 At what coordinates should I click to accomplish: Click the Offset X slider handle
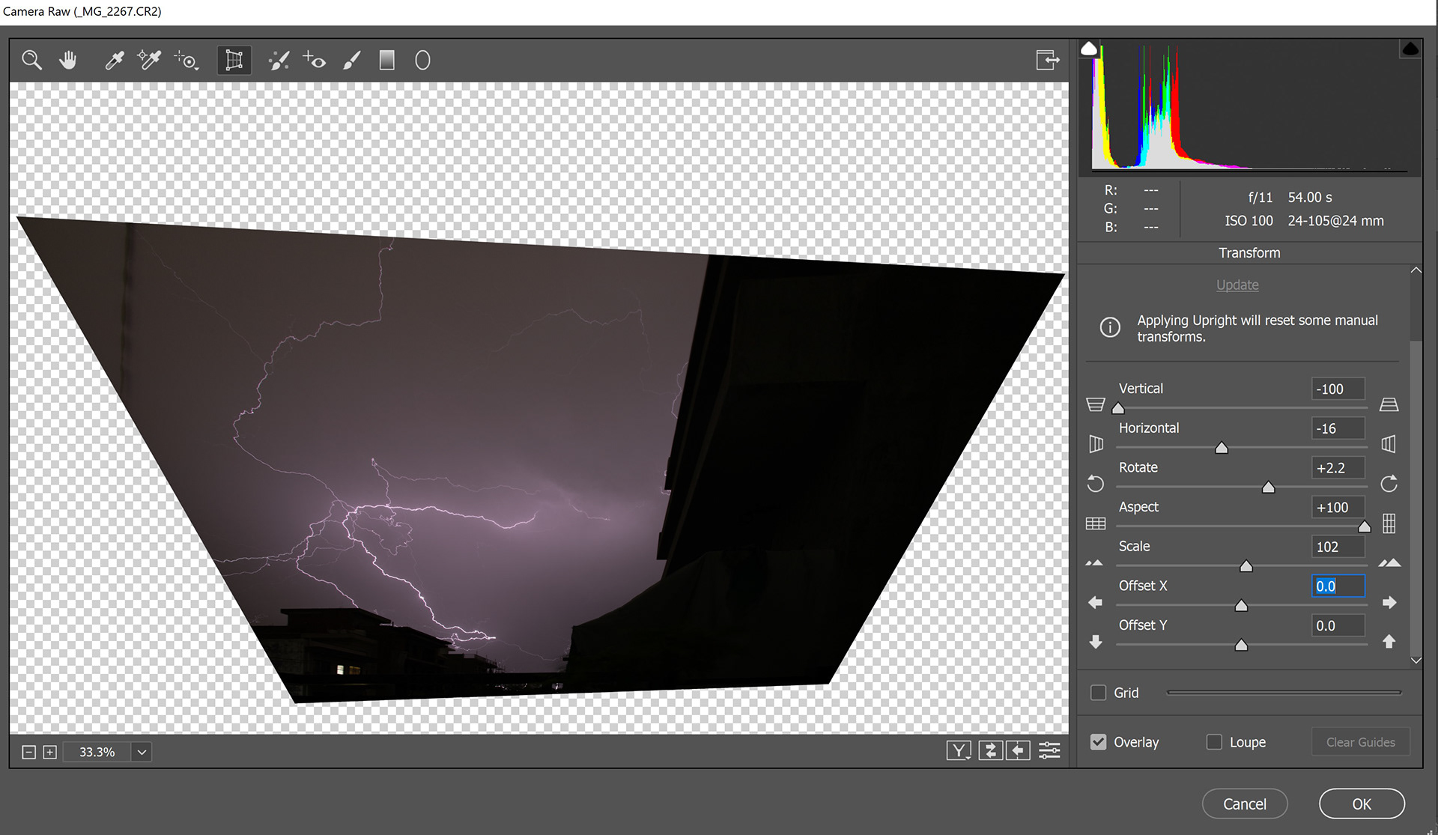pos(1241,606)
